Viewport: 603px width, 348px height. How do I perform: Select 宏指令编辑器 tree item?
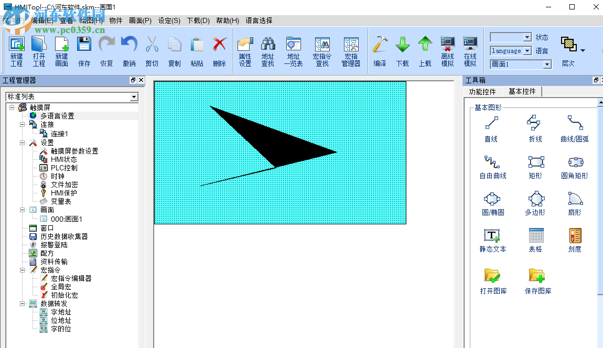pos(71,278)
